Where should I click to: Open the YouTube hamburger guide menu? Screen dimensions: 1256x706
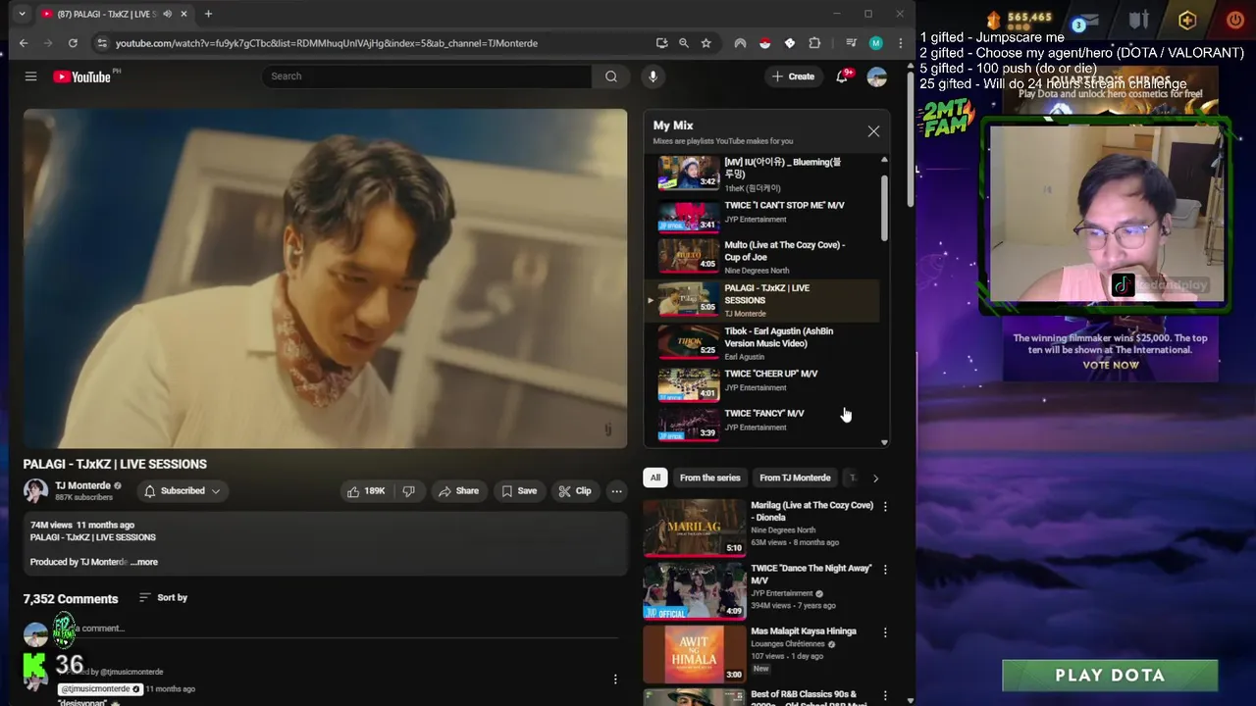point(30,76)
